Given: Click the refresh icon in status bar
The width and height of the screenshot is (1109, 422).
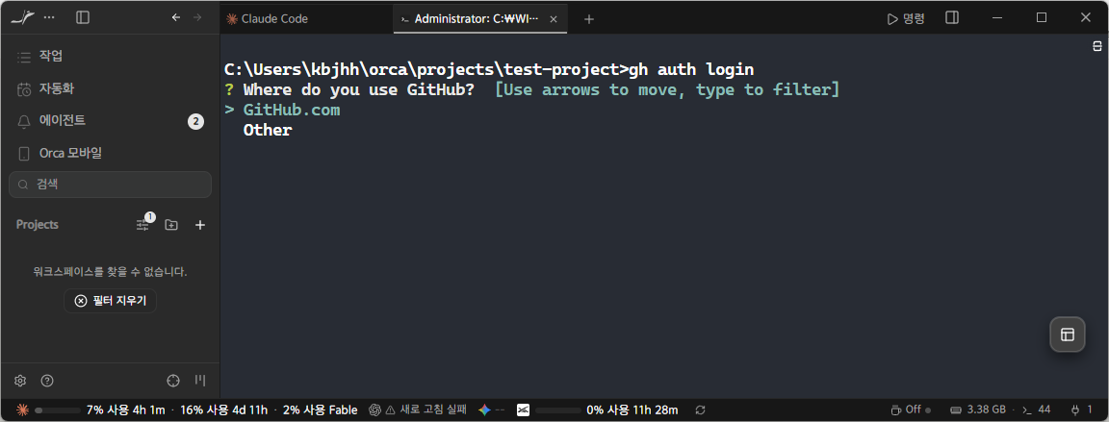Looking at the screenshot, I should coord(700,410).
